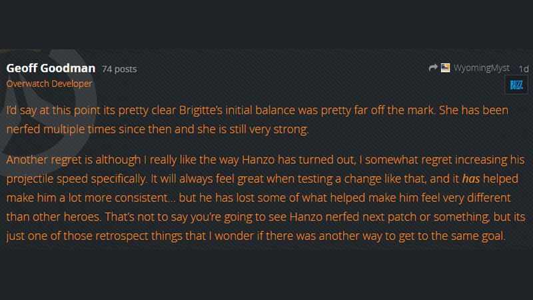533x300 pixels.
Task: Click the italic word has
Action: click(x=471, y=179)
